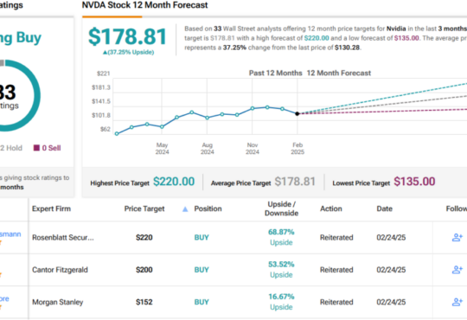Click the May 2024 chart data point
Image resolution: width=467 pixels, height=320 pixels.
coord(162,126)
